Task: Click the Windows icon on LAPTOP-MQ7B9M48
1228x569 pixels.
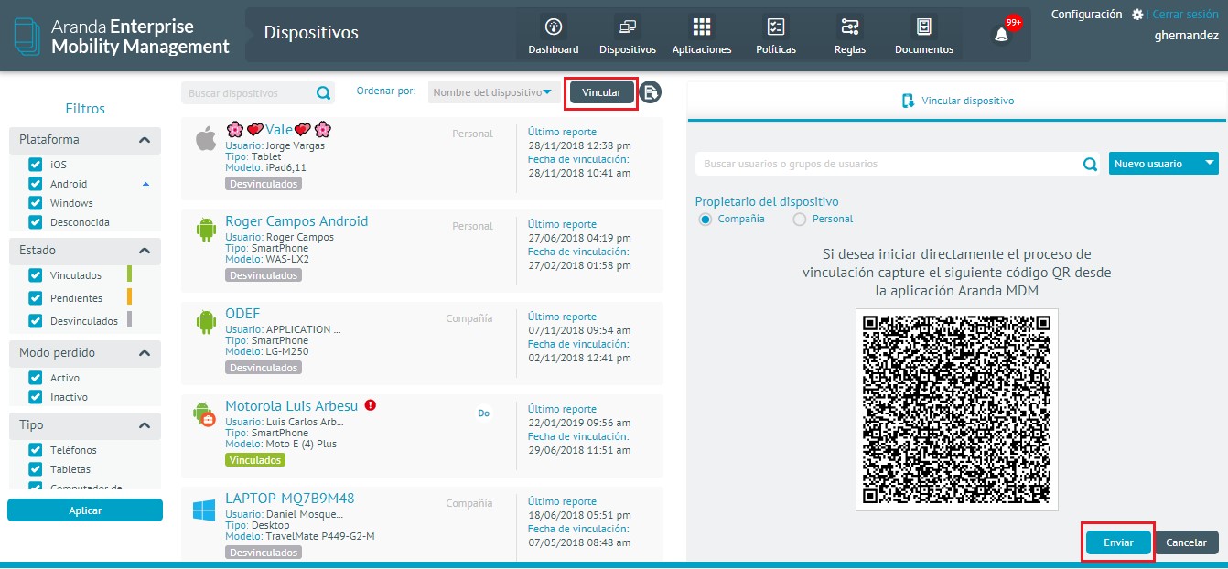Action: 204,510
